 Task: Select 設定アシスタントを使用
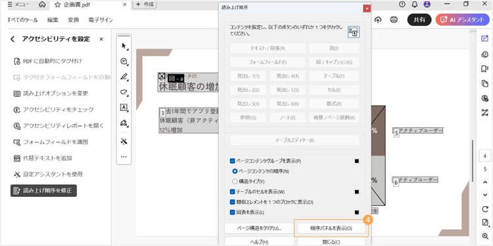click(x=48, y=174)
